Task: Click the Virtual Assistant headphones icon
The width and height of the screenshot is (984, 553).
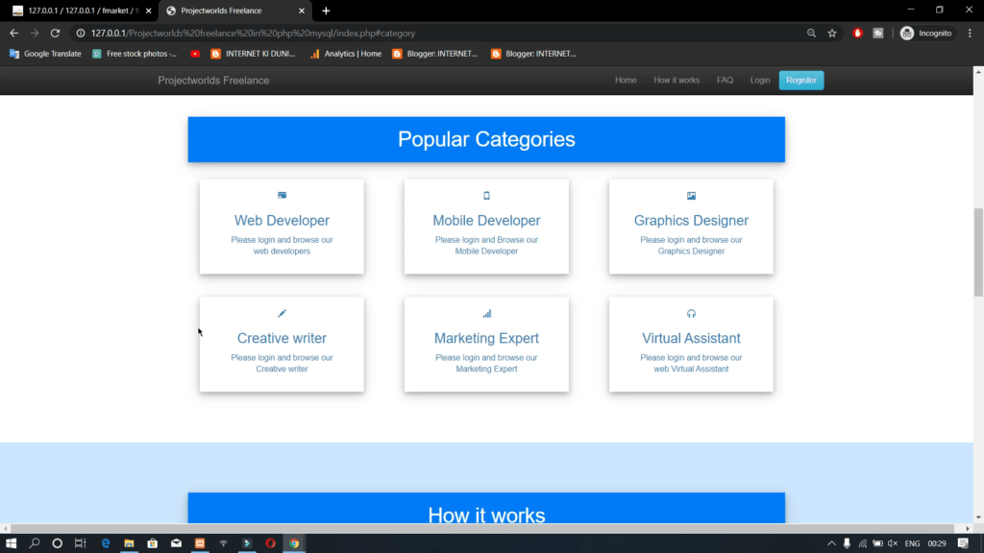Action: tap(691, 312)
